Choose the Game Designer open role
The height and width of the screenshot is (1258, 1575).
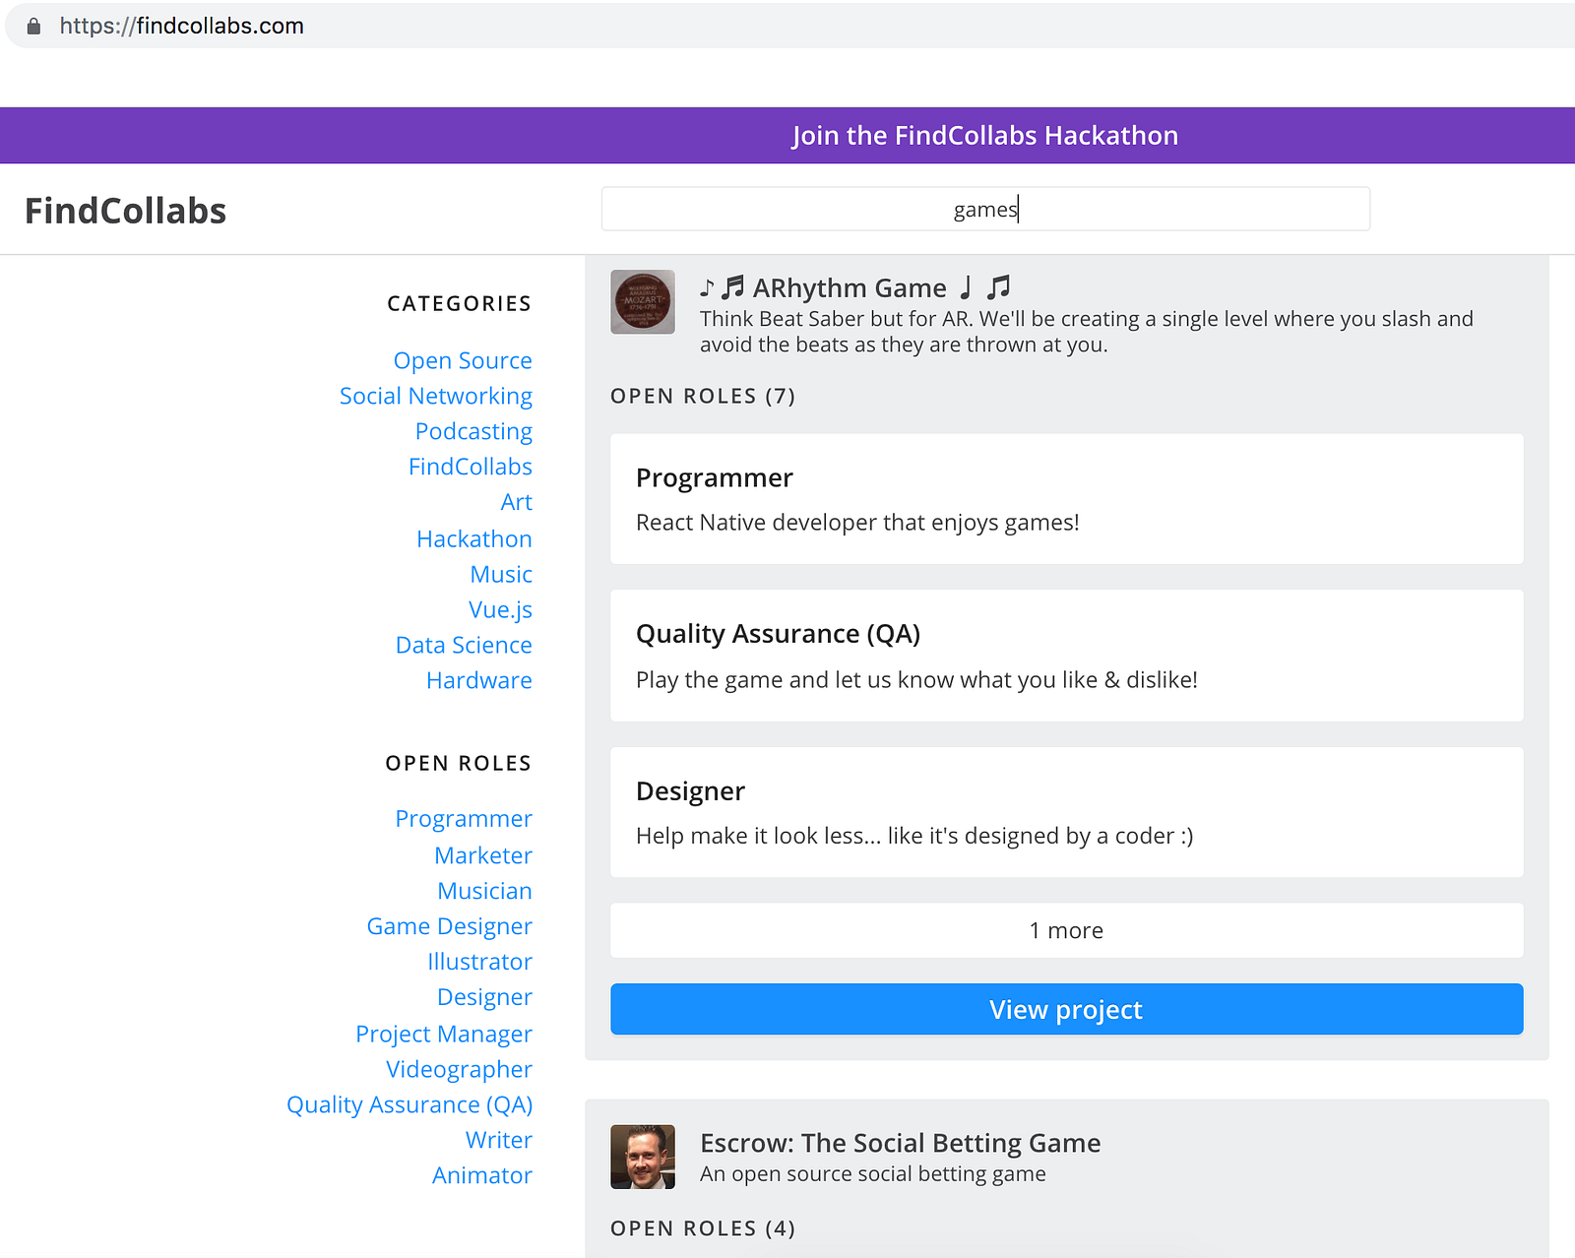click(x=449, y=926)
